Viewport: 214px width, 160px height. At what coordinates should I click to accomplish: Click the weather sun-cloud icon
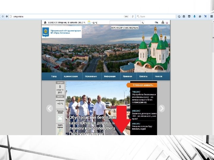point(89,23)
